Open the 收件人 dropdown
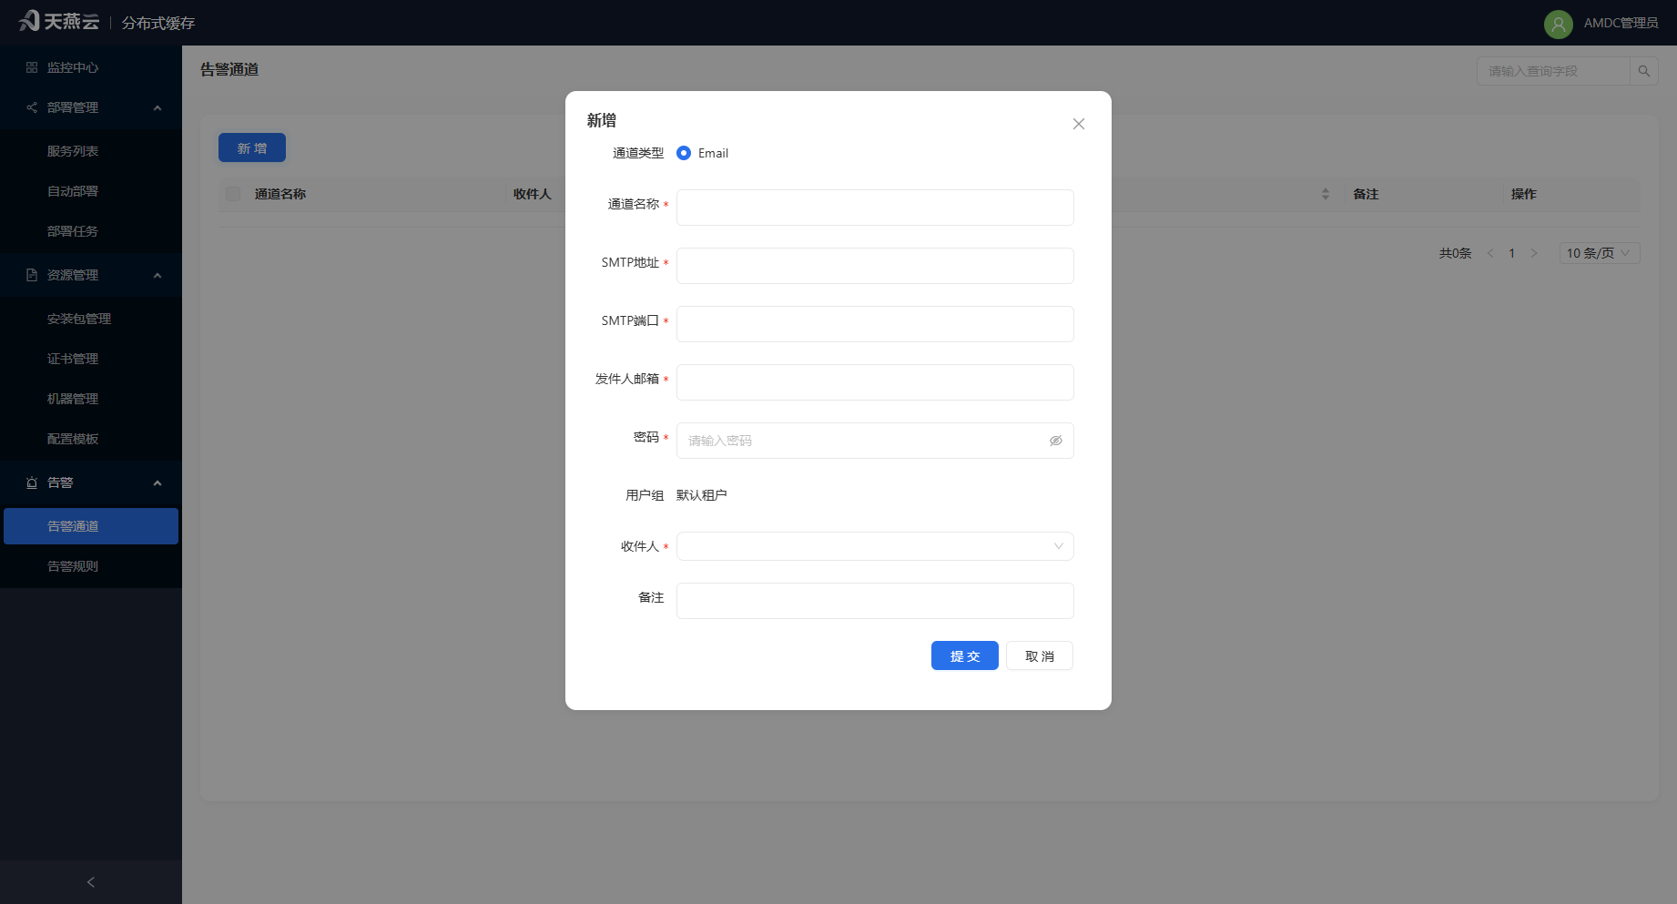 click(x=875, y=546)
